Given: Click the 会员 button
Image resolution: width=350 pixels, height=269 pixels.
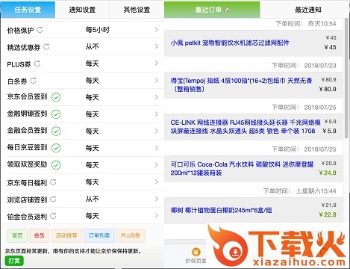Looking at the screenshot, I should pyautogui.click(x=39, y=235).
